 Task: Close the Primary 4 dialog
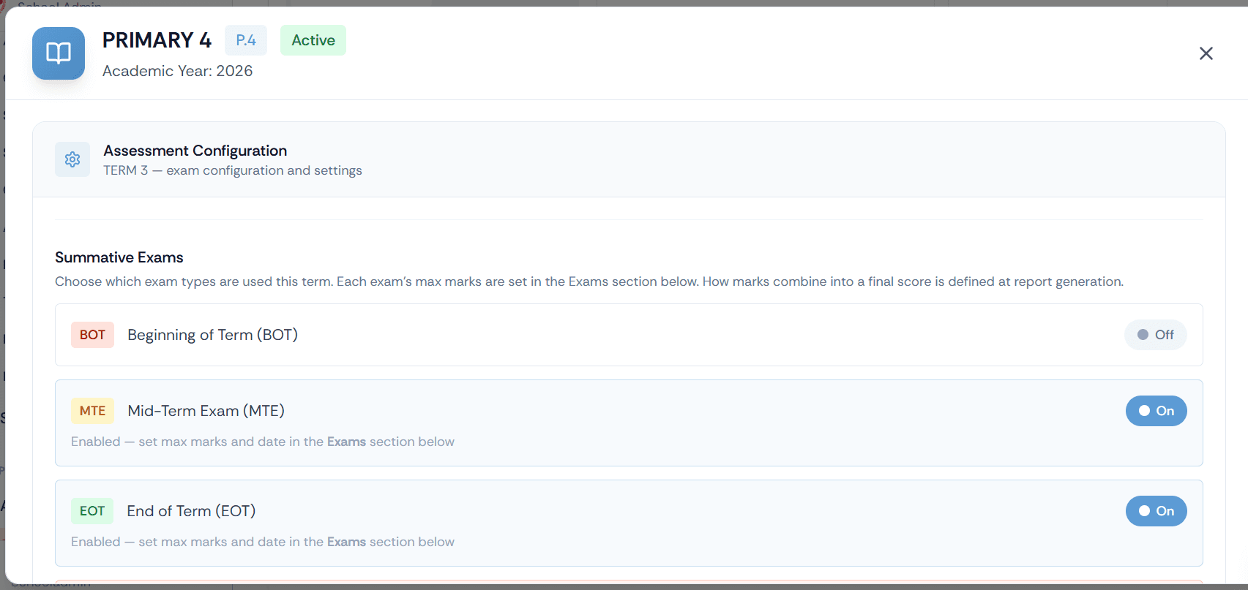(x=1206, y=53)
